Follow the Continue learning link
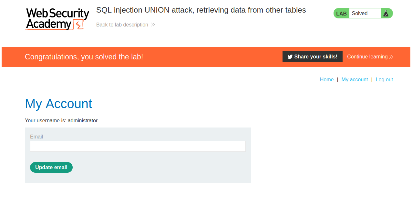This screenshot has height=204, width=412. coord(367,57)
